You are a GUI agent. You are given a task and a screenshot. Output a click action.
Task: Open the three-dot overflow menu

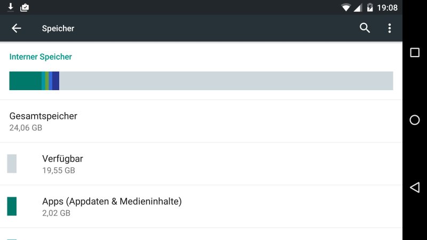pyautogui.click(x=390, y=28)
